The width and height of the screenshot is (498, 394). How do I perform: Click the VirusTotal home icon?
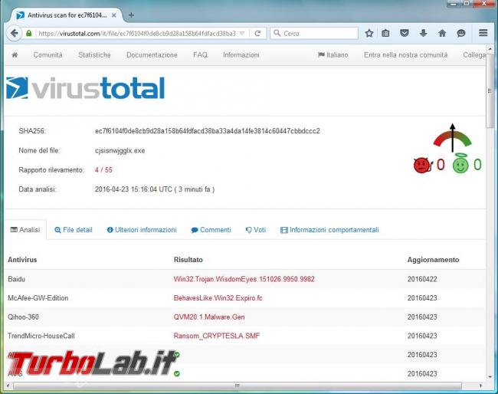15,55
